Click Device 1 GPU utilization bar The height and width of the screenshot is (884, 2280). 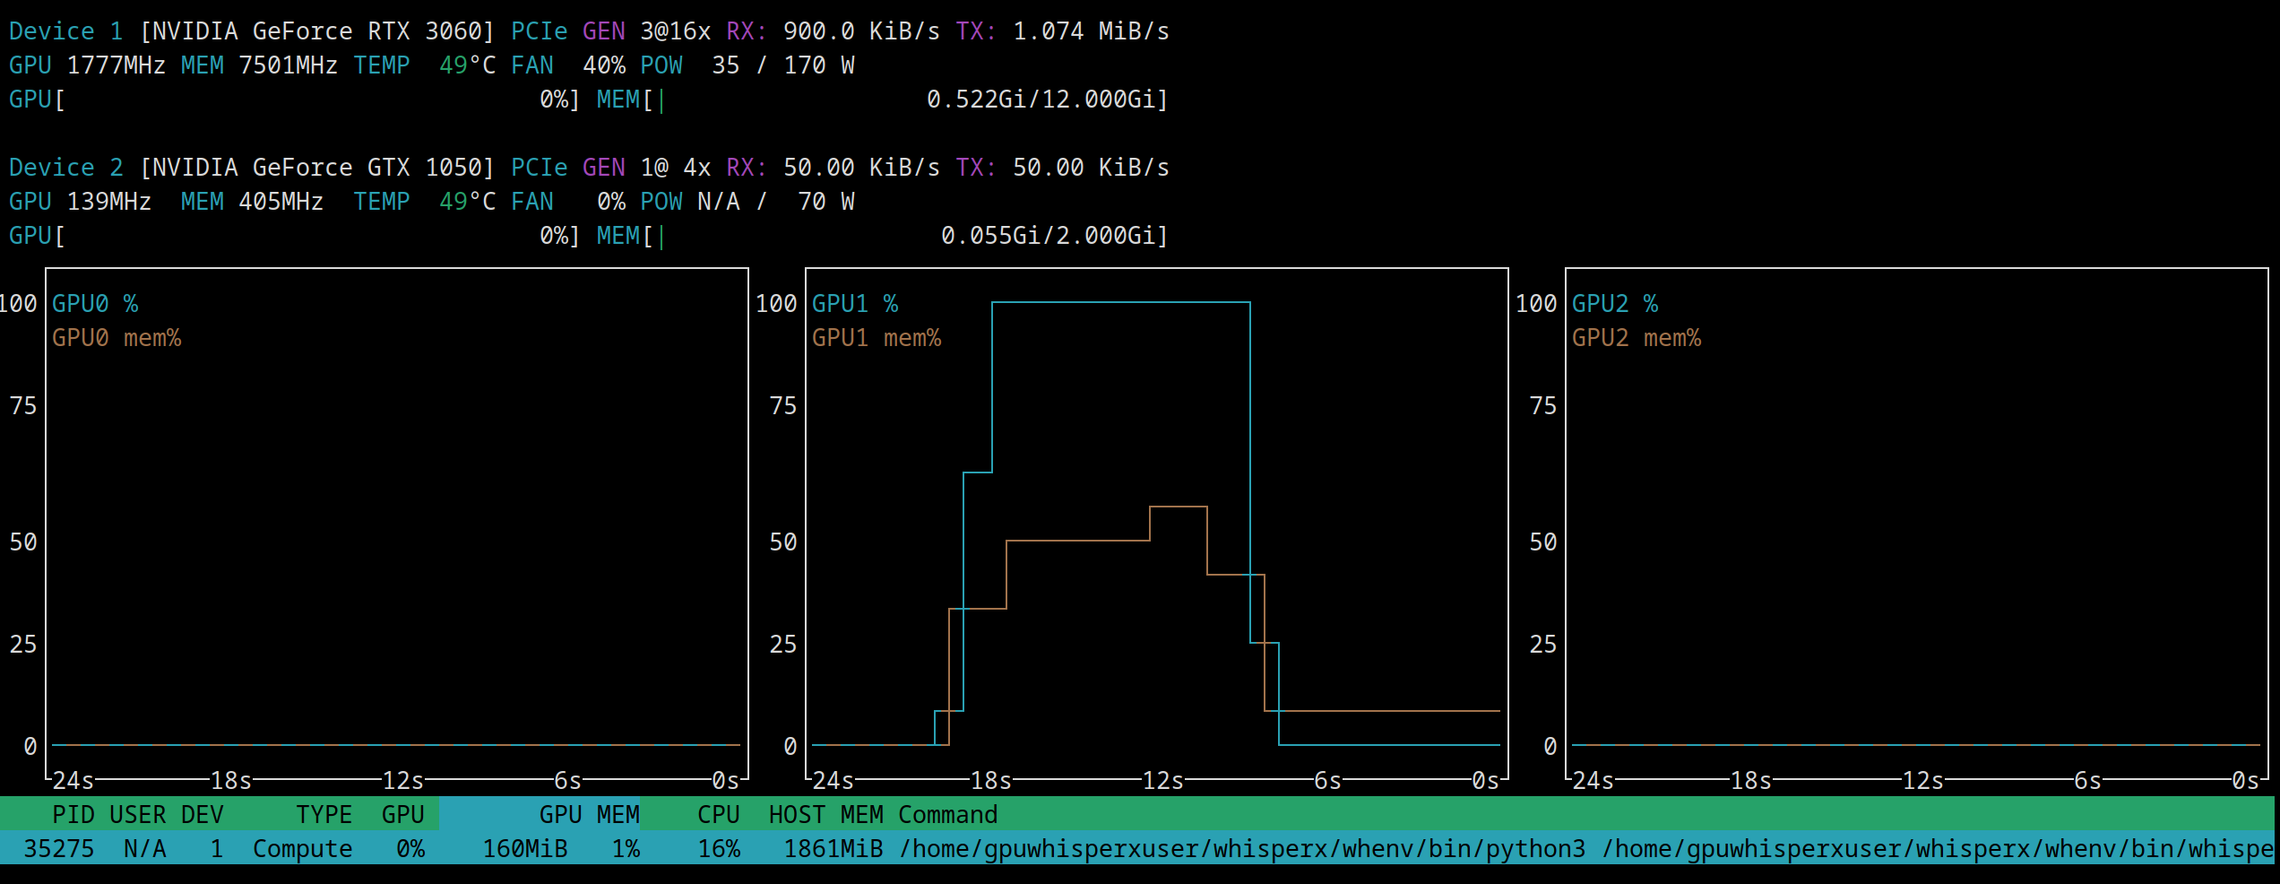coord(295,100)
